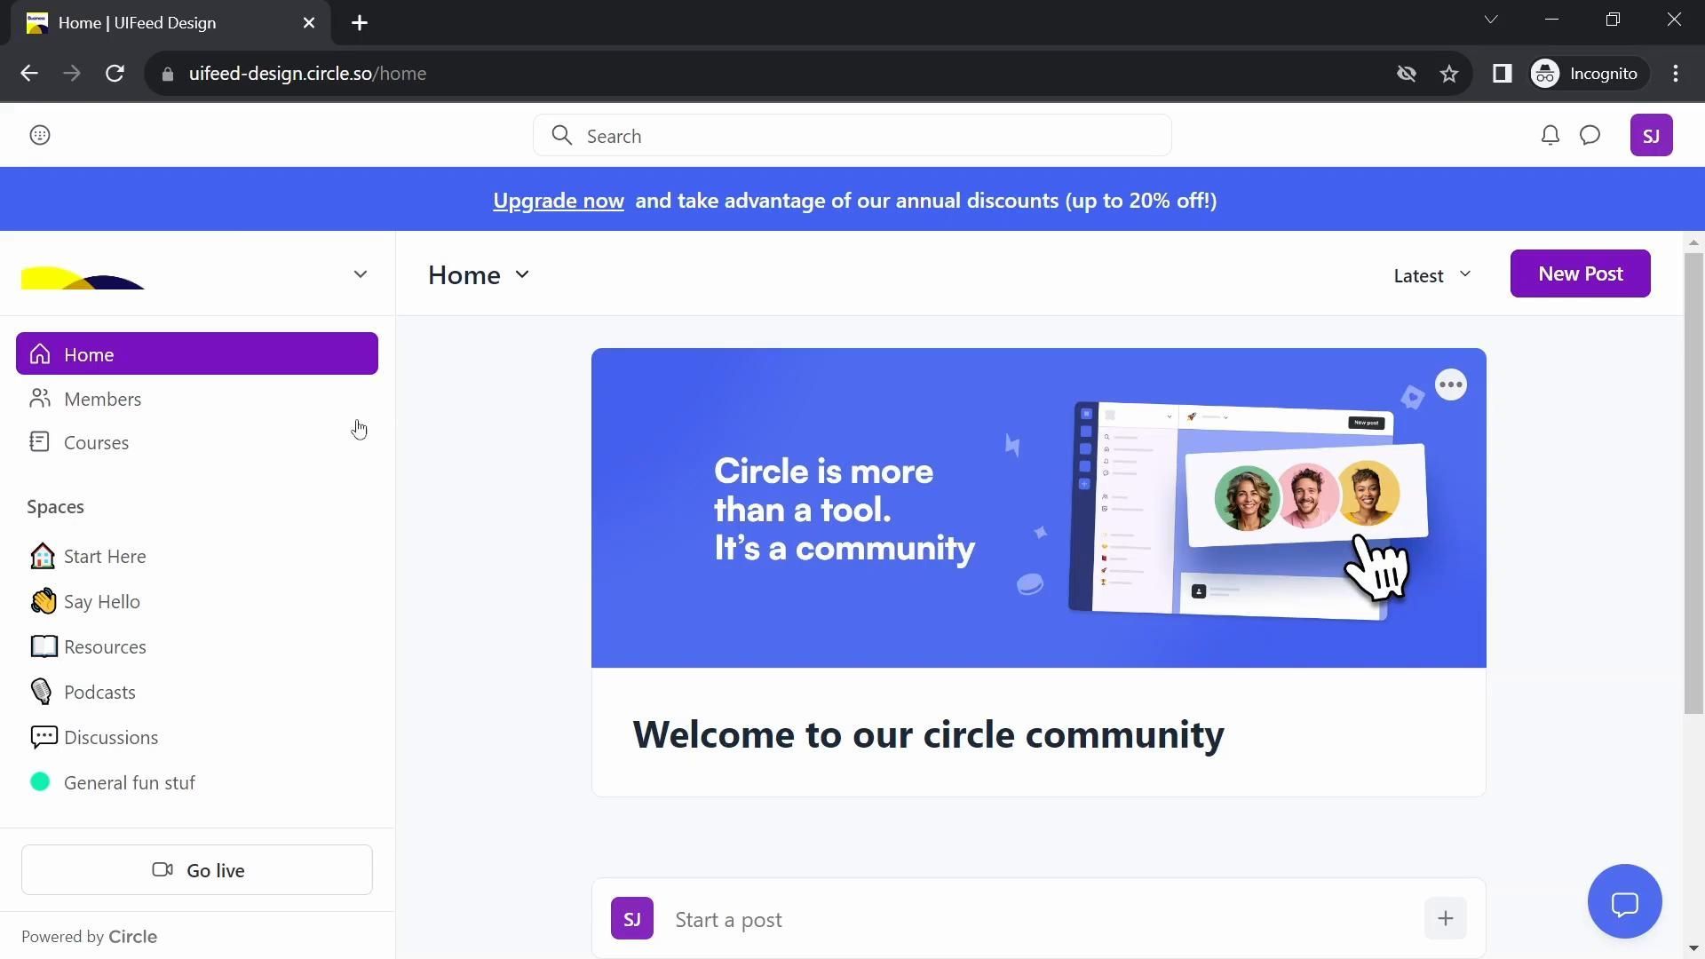Viewport: 1705px width, 959px height.
Task: Open the support chat widget bubble
Action: click(x=1624, y=902)
